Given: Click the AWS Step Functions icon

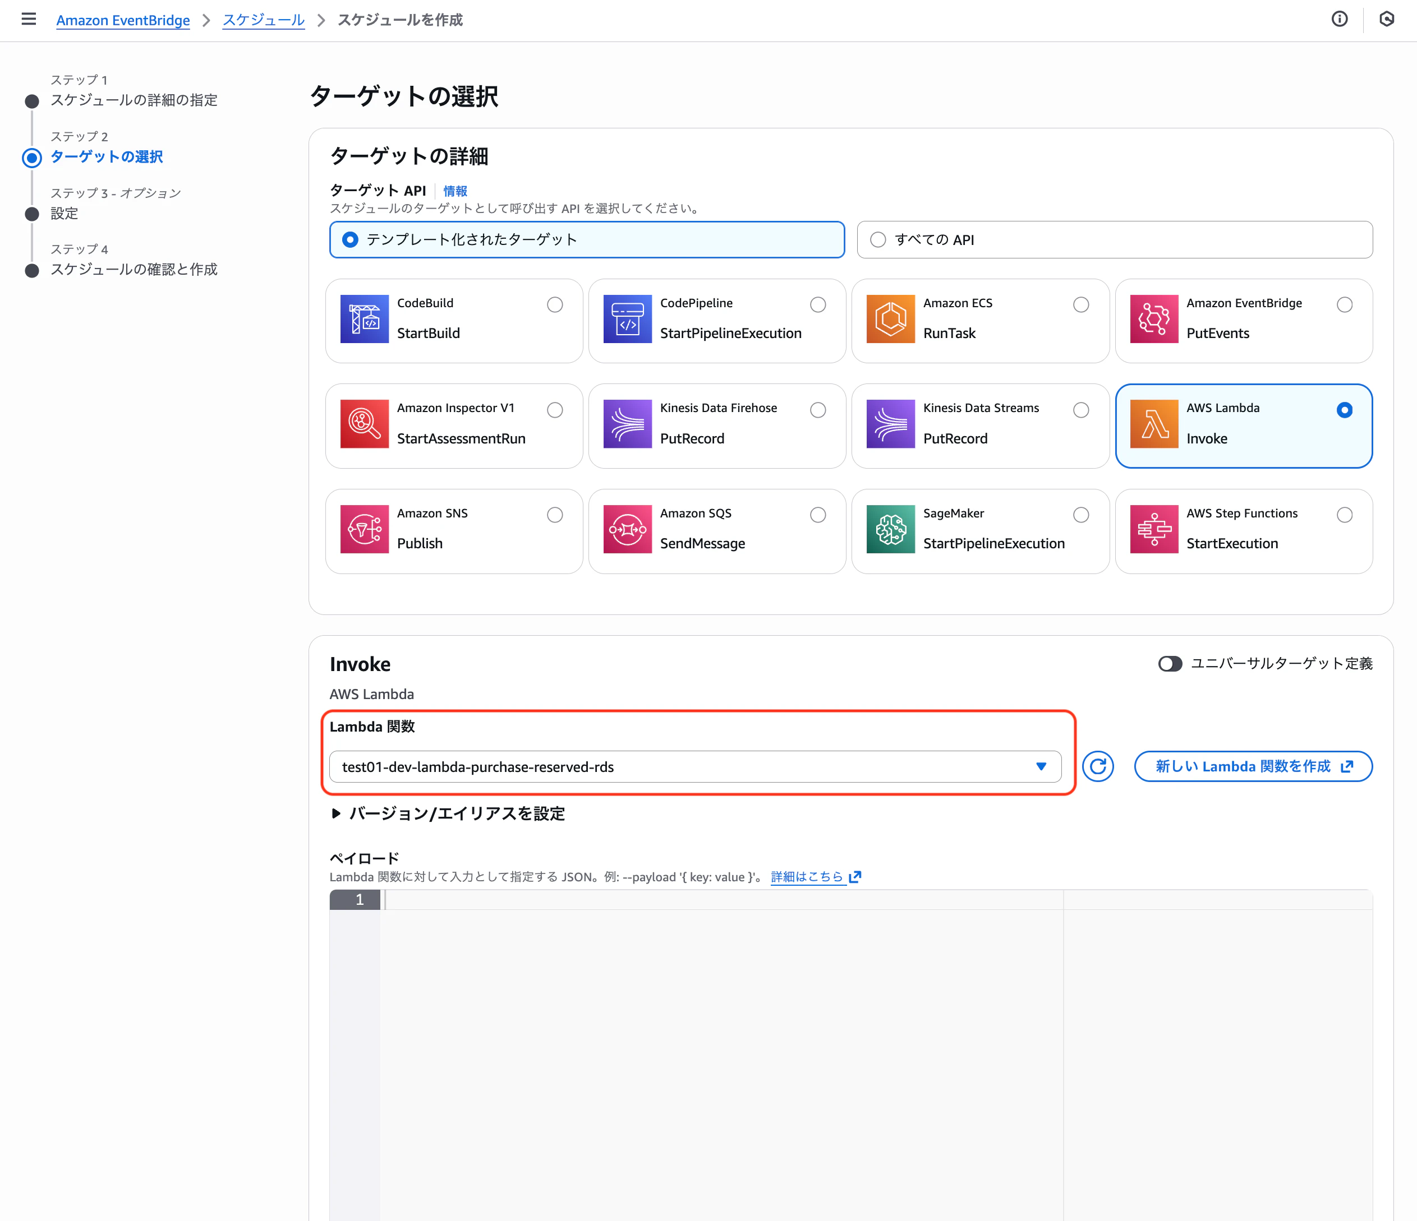Looking at the screenshot, I should click(x=1154, y=529).
